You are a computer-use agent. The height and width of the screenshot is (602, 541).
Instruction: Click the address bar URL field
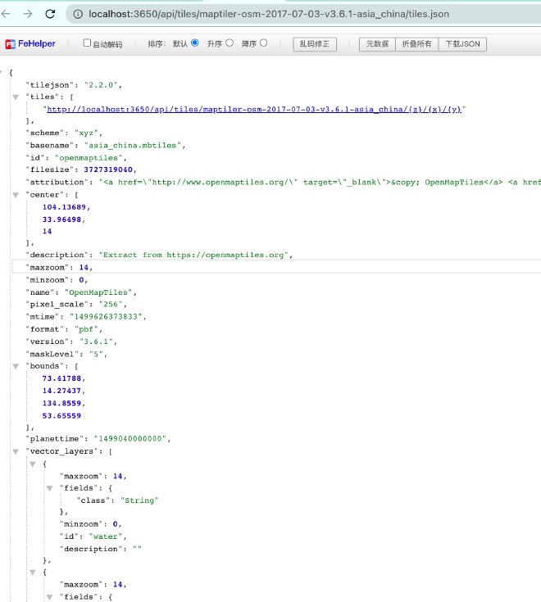click(x=303, y=14)
